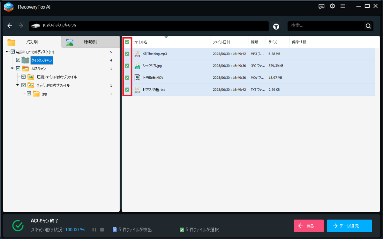Screen dimensions: 383x239
Task: Open the filter funnel icon
Action: (276, 26)
